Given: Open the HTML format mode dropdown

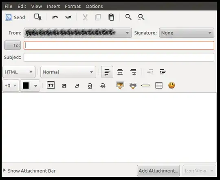Looking at the screenshot, I should [x=19, y=72].
